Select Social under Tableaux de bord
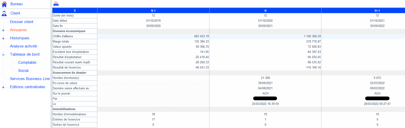The image size is (405, 128). click(23, 71)
